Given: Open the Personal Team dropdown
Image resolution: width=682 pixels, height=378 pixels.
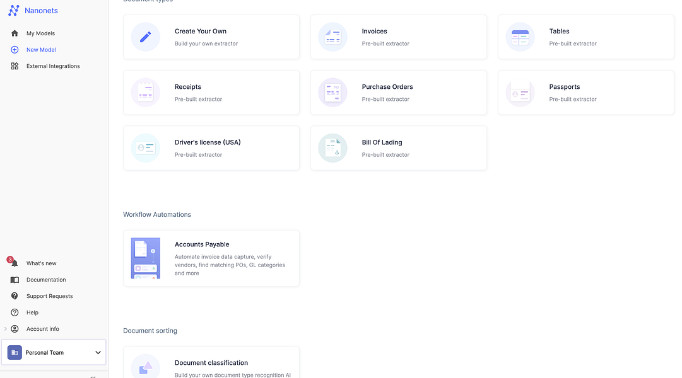Looking at the screenshot, I should 54,352.
